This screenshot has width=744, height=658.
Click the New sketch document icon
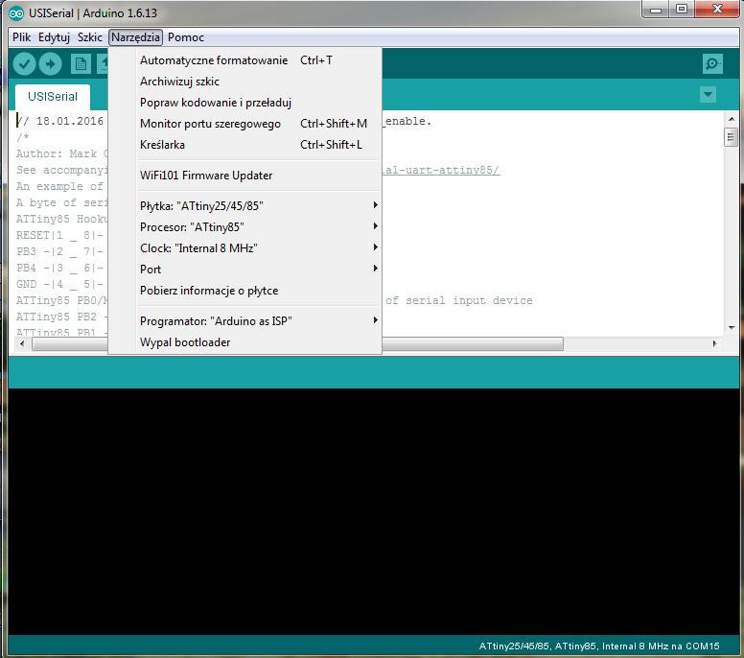coord(81,63)
